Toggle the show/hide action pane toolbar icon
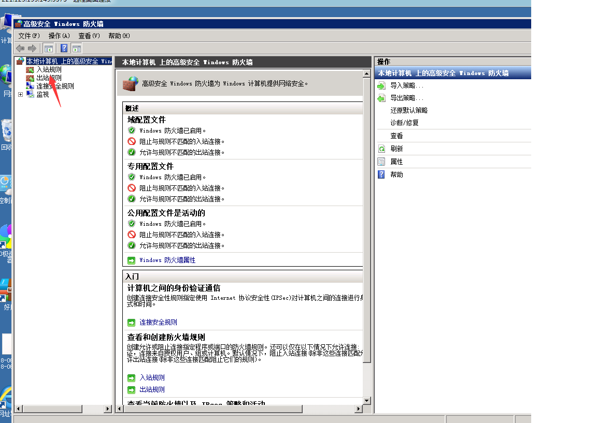The image size is (597, 423). pos(77,48)
